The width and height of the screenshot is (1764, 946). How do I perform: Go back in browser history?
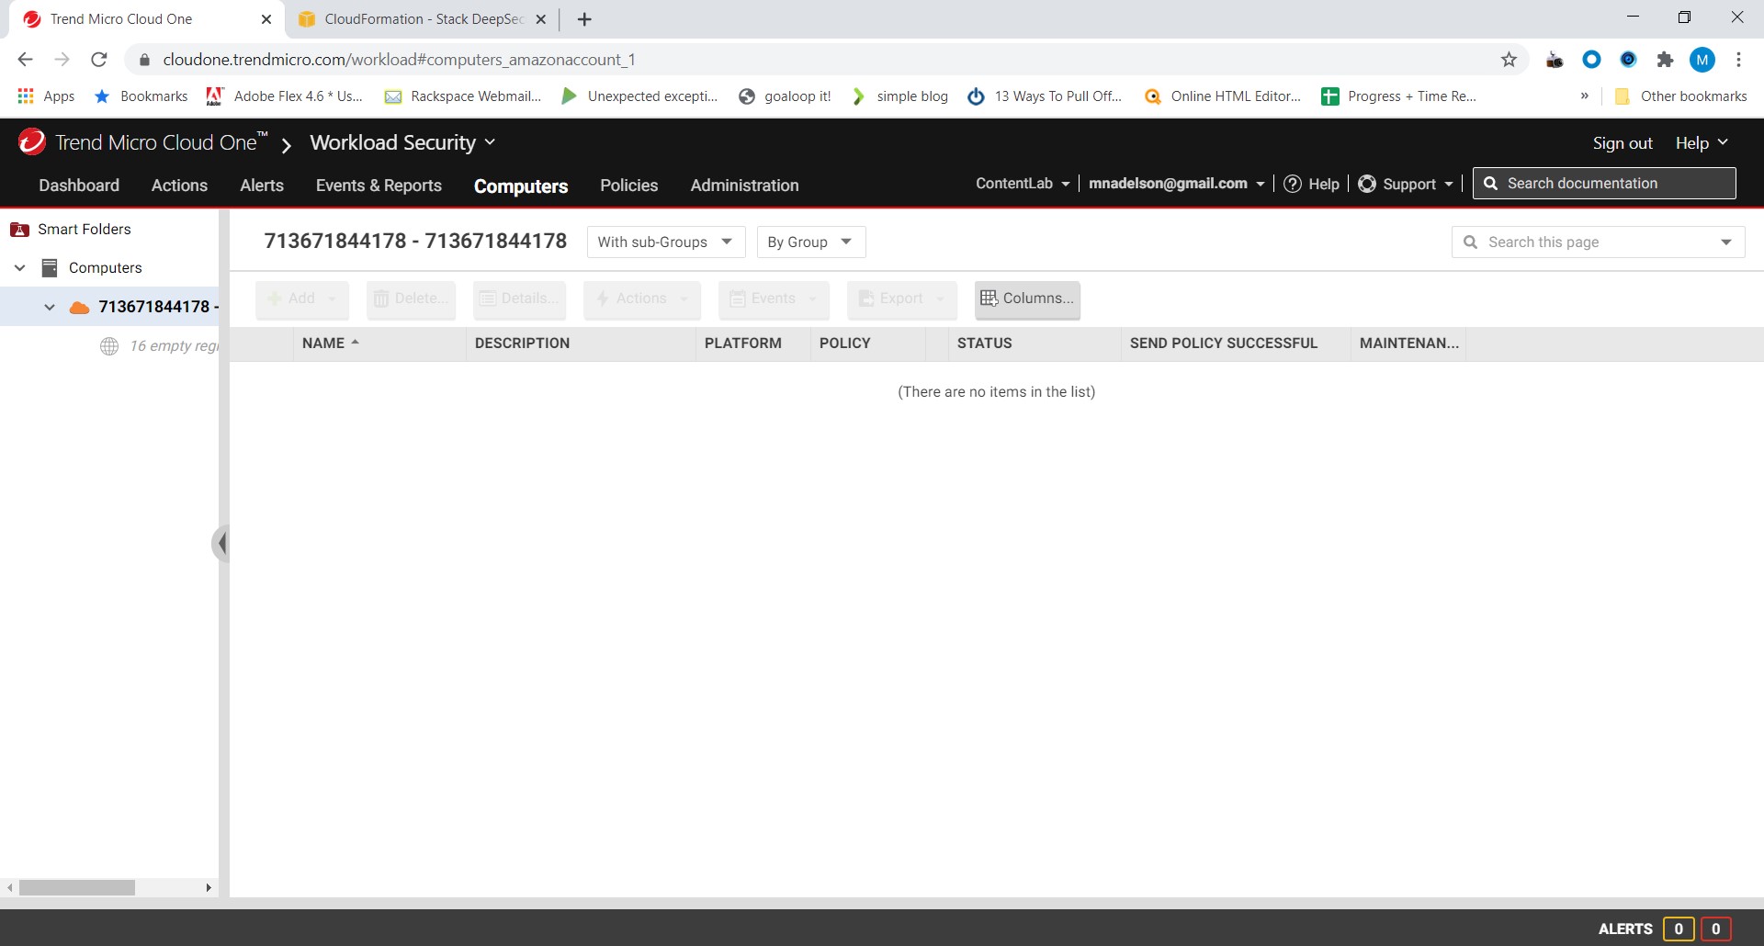[25, 60]
